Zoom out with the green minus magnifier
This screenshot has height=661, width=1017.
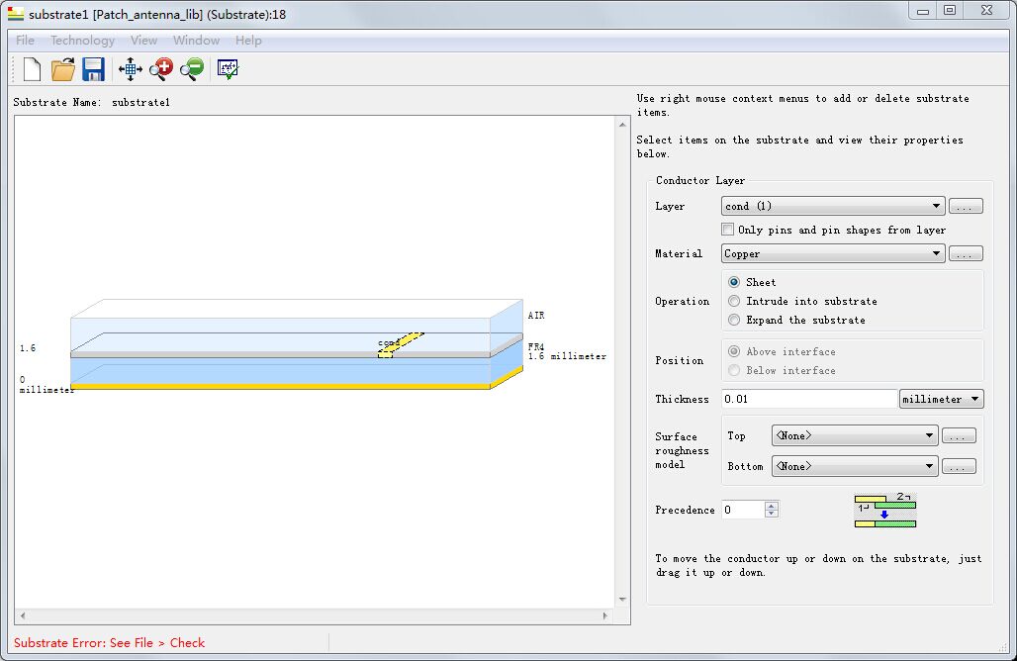point(192,69)
